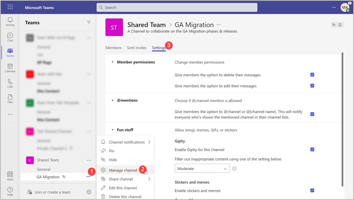This screenshot has width=354, height=200.
Task: Open the Apps store icon
Action: click(x=10, y=176)
